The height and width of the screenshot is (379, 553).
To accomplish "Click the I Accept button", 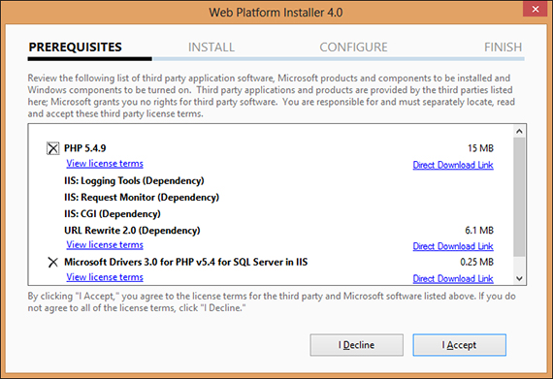I will click(x=459, y=345).
